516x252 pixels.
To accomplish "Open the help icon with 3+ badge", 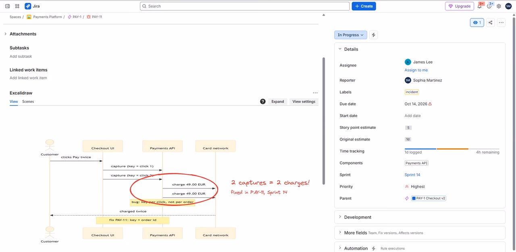I will point(489,6).
